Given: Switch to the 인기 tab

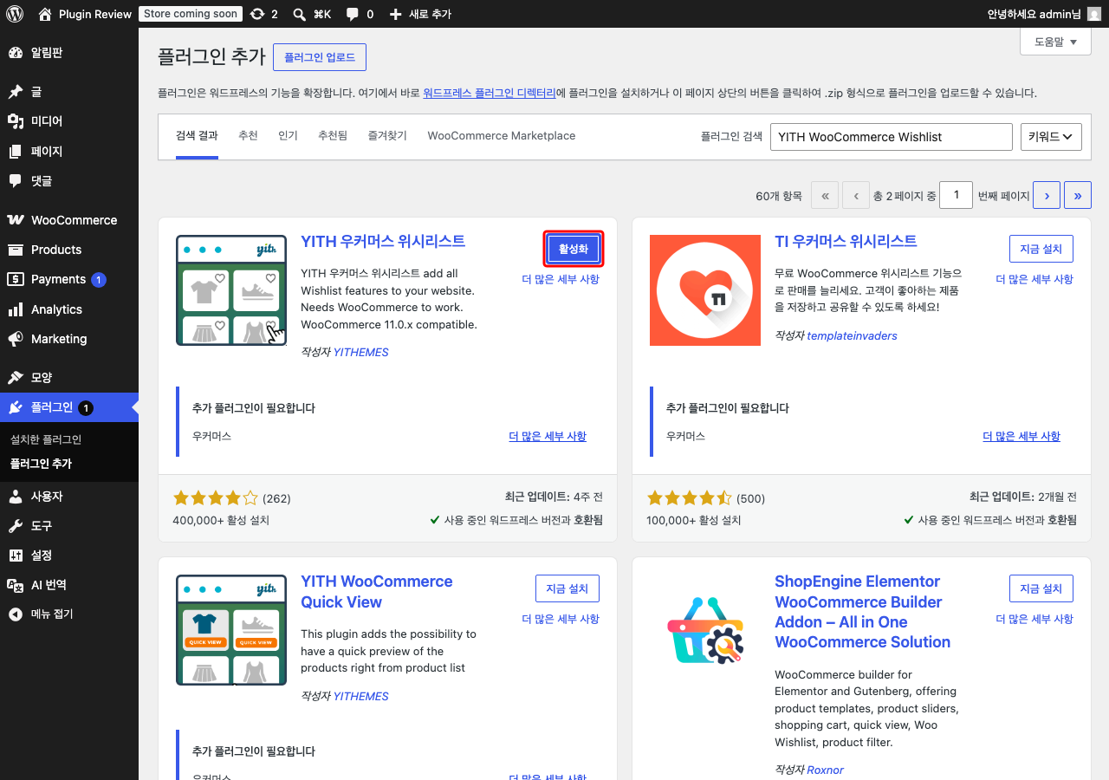Looking at the screenshot, I should 288,136.
